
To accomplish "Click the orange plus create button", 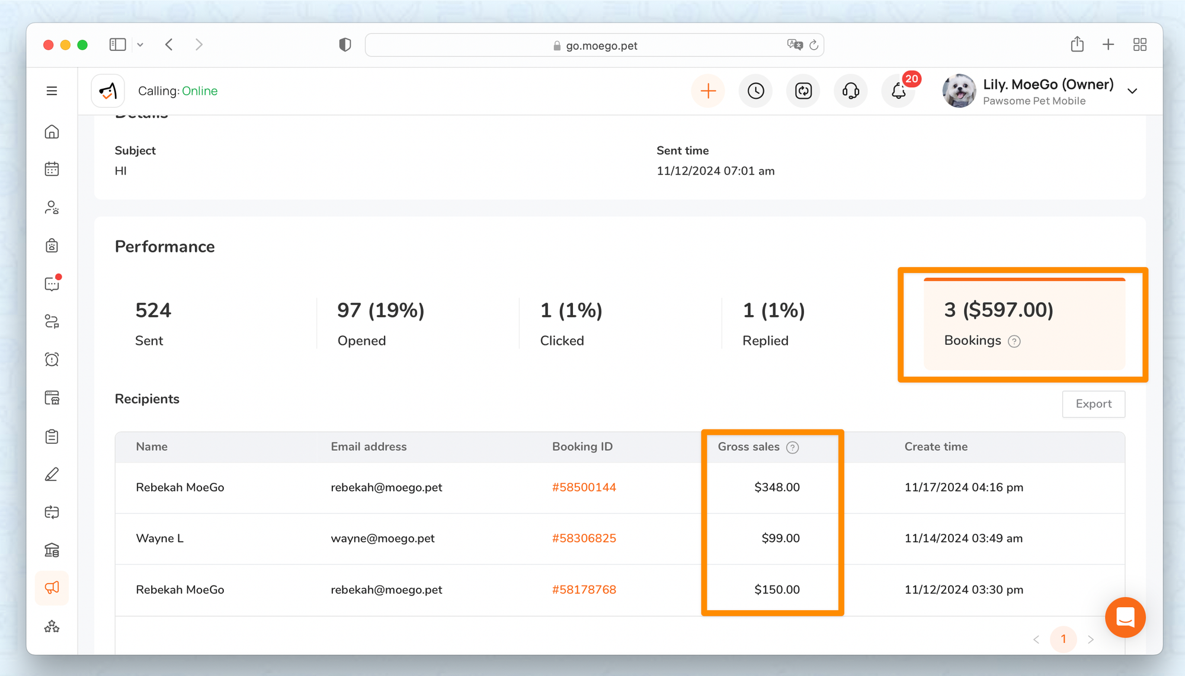I will click(x=708, y=91).
